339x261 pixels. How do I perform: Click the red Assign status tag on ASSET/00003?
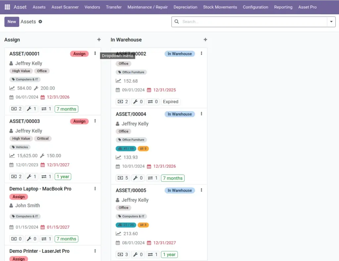79,121
